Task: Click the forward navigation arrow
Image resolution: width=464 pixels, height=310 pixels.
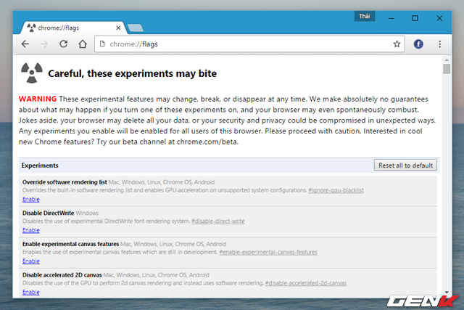Action: (x=44, y=44)
